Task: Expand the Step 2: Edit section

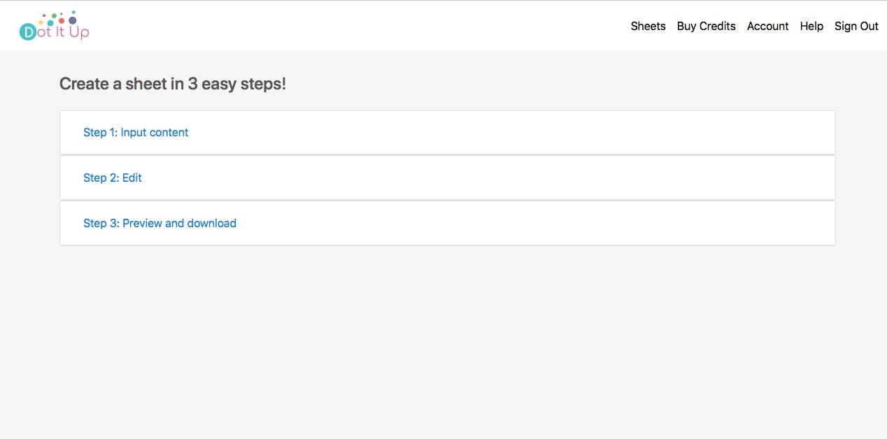Action: 113,178
